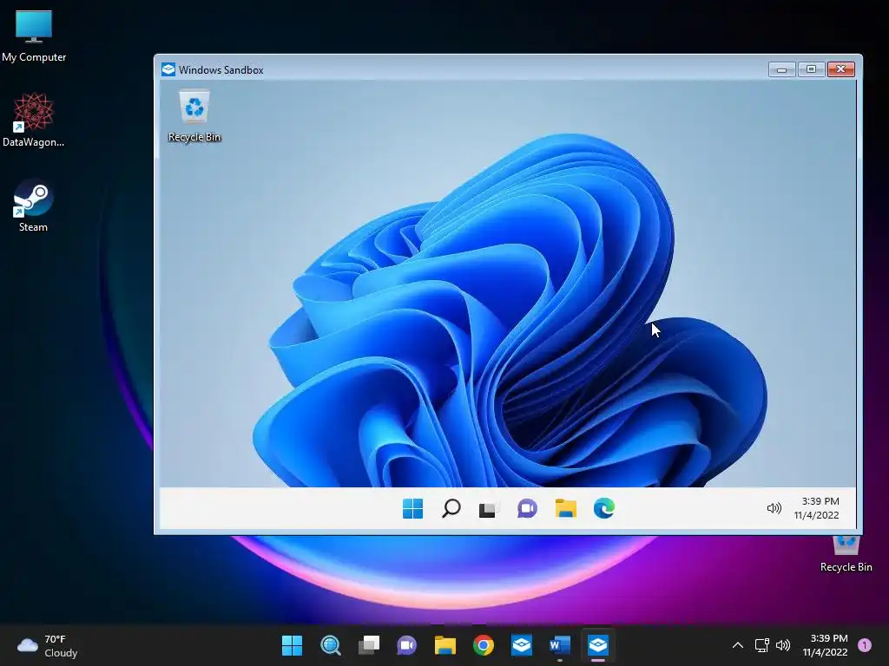Click the first Windows Sandbox taskbar icon
Image resolution: width=889 pixels, height=666 pixels.
click(x=522, y=645)
